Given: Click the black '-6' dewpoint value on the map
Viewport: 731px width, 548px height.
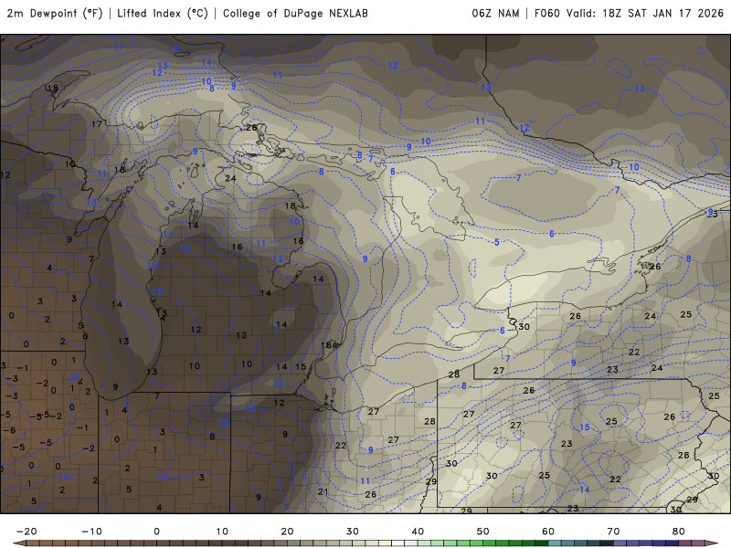Looking at the screenshot, I should click(9, 430).
